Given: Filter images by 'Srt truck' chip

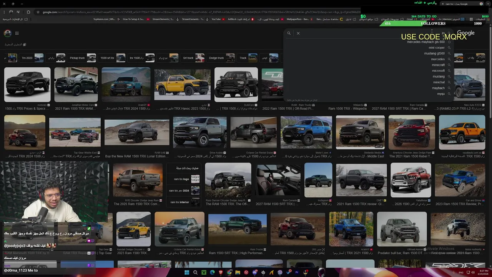Looking at the screenshot, I should click(x=193, y=58).
